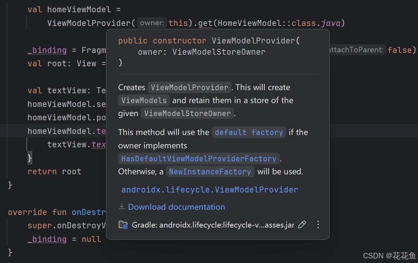Follow the default factory link
Screen dimensions: 418x263
(x=249, y=132)
